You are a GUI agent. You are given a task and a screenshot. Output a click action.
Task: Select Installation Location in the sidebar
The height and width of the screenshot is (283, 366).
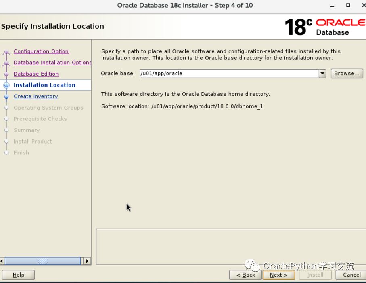pyautogui.click(x=44, y=85)
